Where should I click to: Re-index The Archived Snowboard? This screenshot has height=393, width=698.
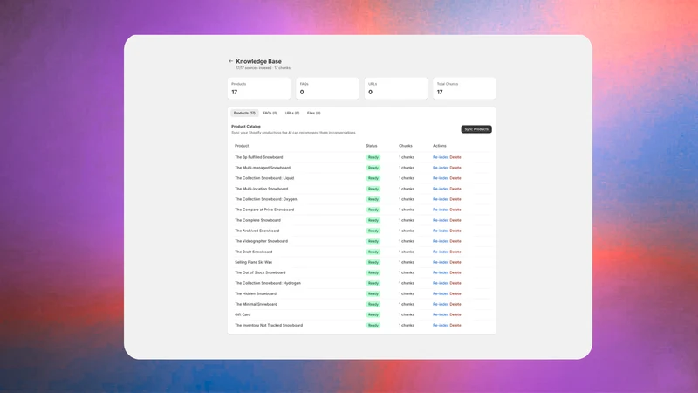point(441,231)
